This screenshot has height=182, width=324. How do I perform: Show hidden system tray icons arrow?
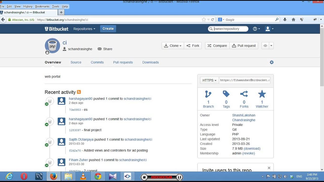262,176
